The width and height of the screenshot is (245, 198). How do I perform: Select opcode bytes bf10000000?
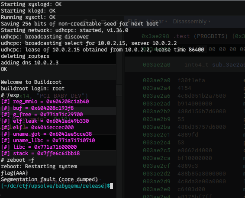[195, 158]
